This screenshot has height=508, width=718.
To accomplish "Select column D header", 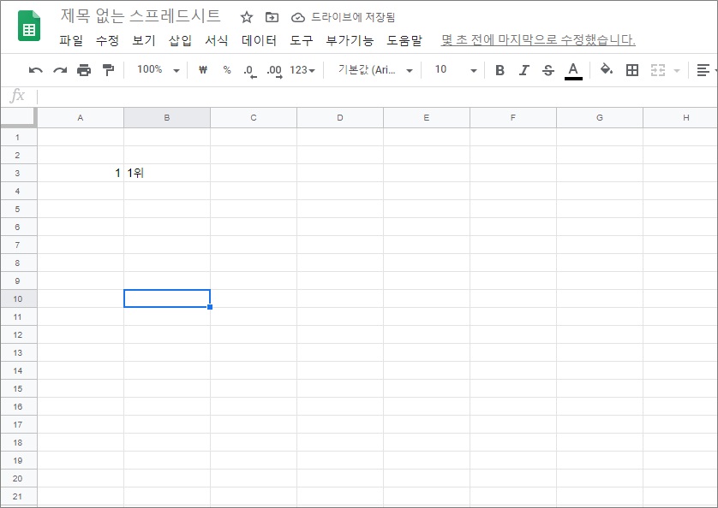I will click(x=340, y=117).
